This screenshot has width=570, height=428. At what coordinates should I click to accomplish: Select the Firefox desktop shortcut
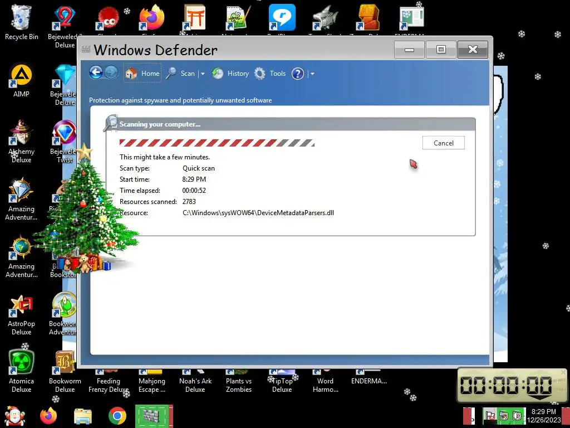pyautogui.click(x=151, y=17)
